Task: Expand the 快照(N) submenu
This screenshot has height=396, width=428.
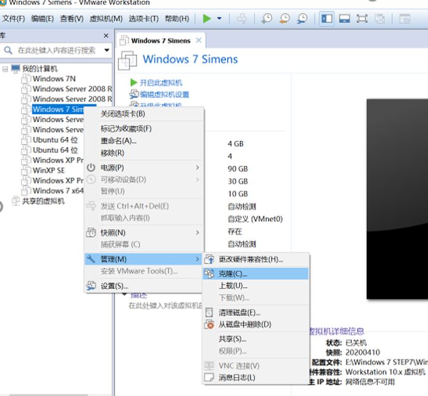Action: [144, 232]
